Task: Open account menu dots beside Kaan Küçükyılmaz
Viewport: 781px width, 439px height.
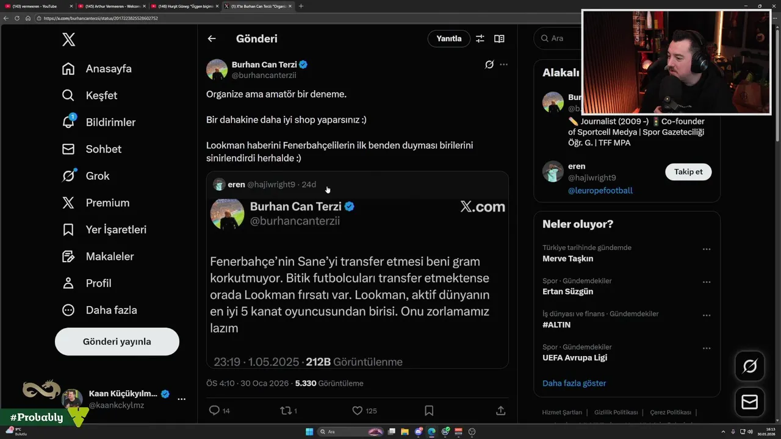Action: click(181, 399)
